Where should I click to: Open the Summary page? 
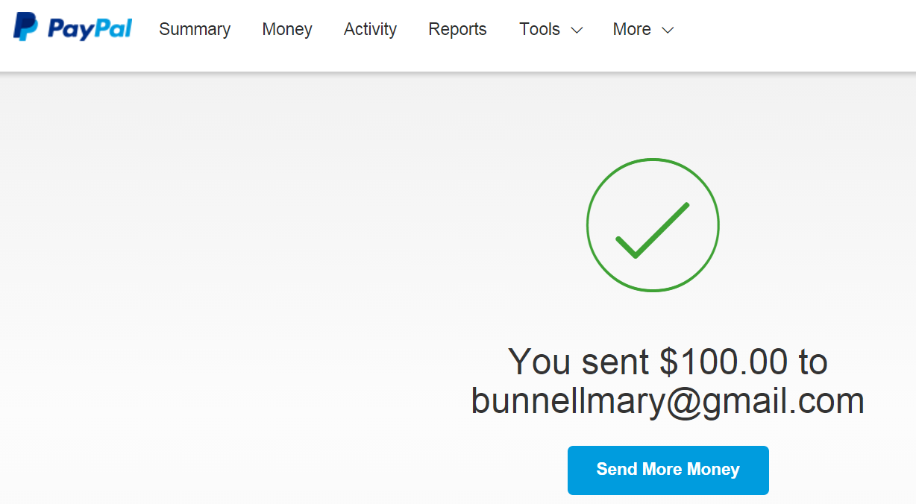195,30
